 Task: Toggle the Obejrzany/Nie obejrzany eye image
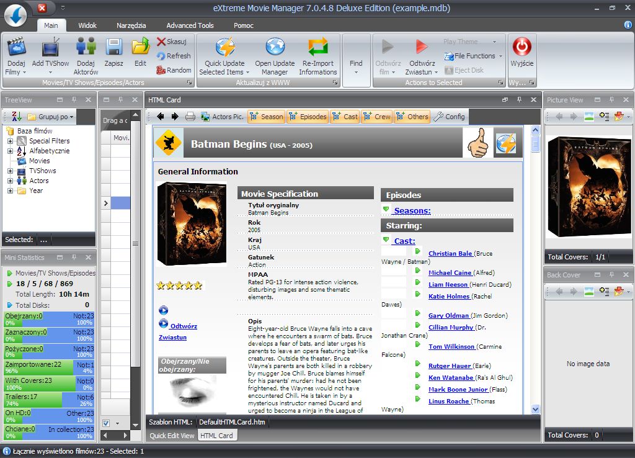pos(192,392)
